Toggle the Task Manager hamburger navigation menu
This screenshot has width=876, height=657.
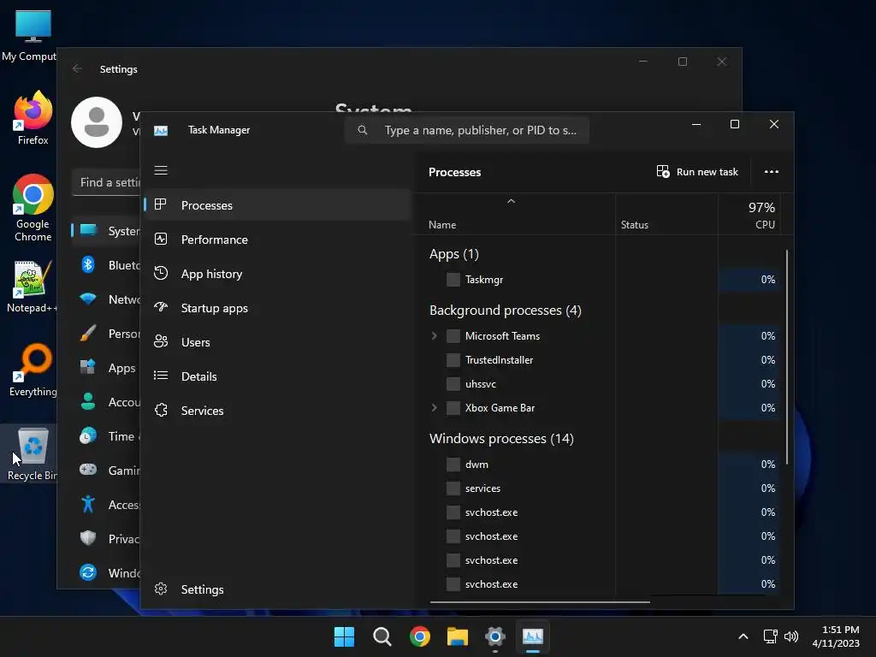click(161, 170)
